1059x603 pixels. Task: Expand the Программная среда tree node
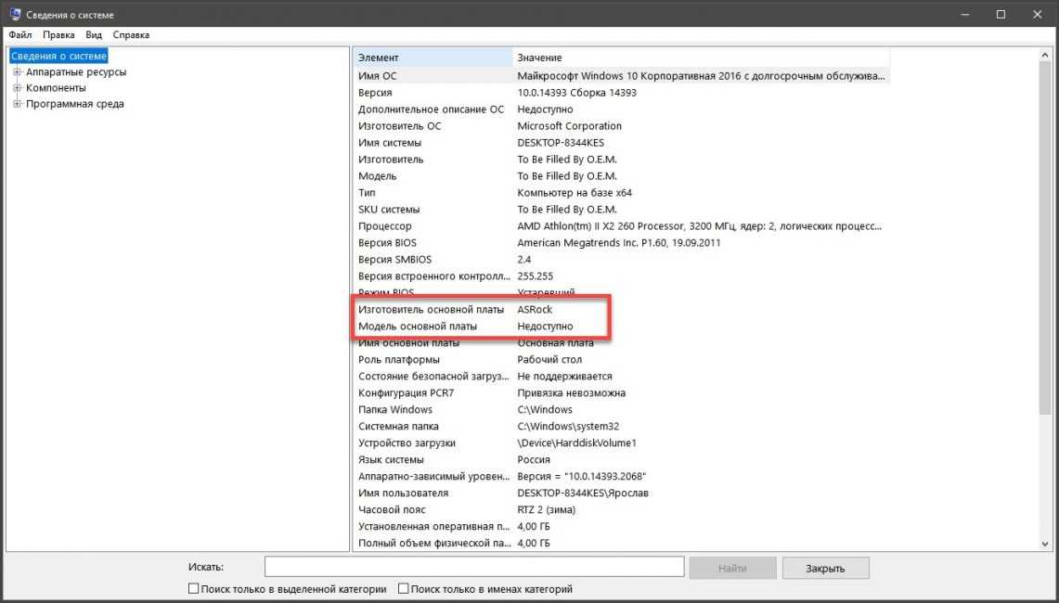point(17,104)
